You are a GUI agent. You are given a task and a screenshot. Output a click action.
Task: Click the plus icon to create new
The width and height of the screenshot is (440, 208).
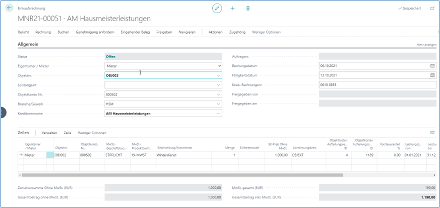coord(232,9)
